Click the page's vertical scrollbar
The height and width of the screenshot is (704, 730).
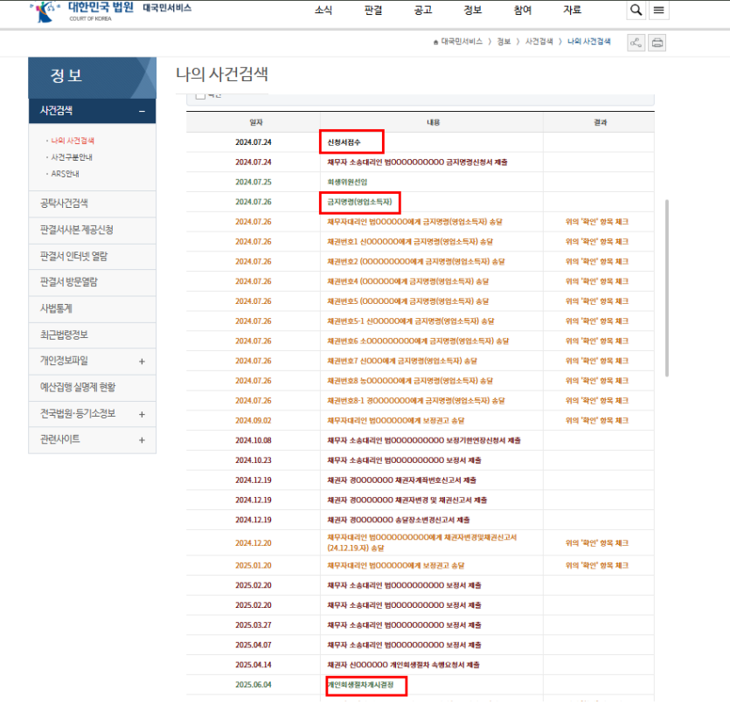point(669,288)
